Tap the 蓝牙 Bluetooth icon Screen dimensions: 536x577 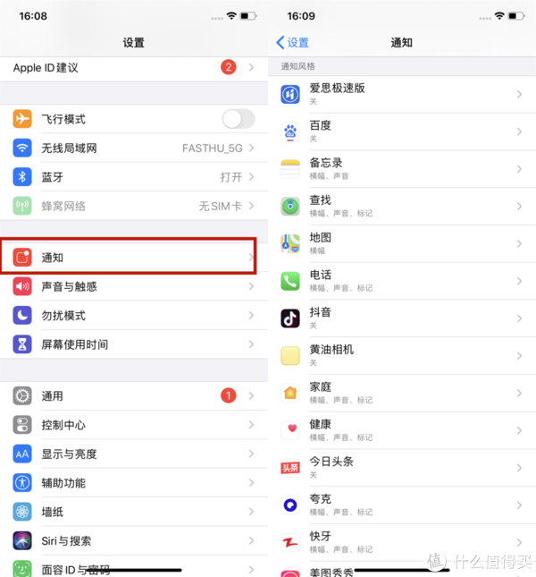[22, 177]
